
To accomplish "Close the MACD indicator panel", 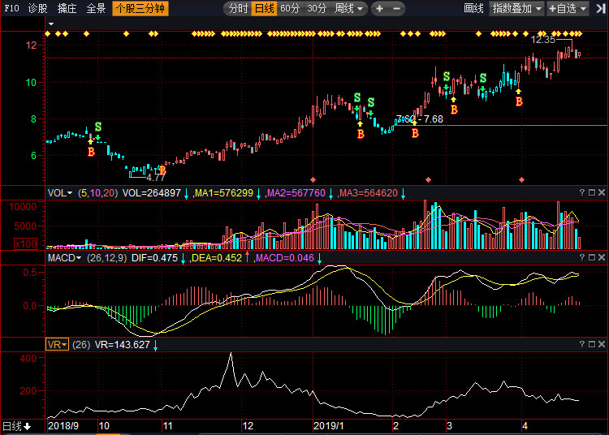I will coord(602,257).
